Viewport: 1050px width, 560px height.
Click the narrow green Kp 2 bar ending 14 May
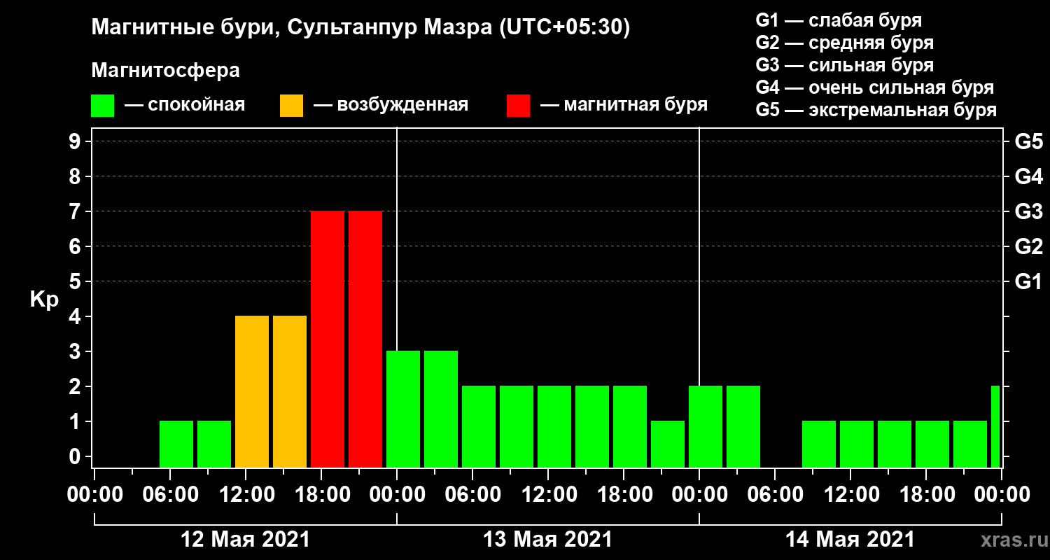pos(995,426)
